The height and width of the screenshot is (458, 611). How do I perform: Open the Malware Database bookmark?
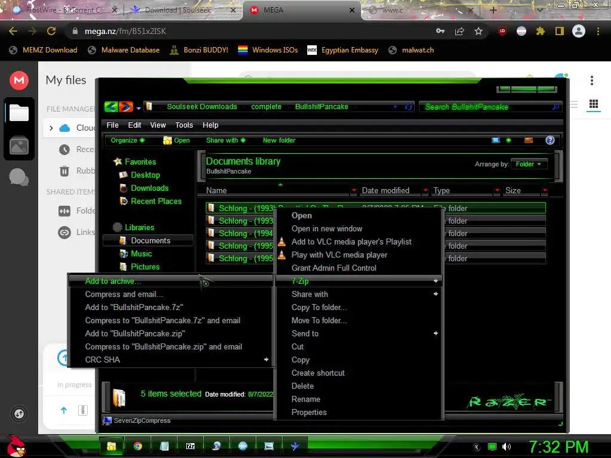click(124, 50)
